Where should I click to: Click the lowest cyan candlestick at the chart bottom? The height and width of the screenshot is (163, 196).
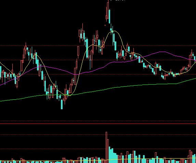click(x=62, y=104)
